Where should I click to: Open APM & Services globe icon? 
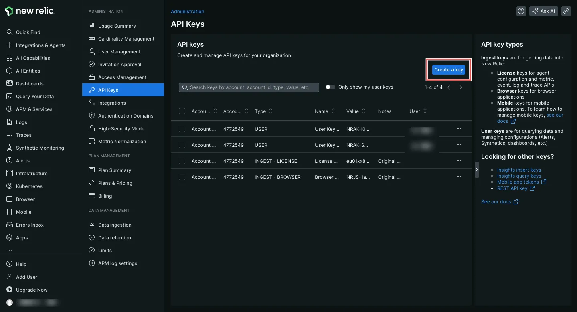point(10,109)
